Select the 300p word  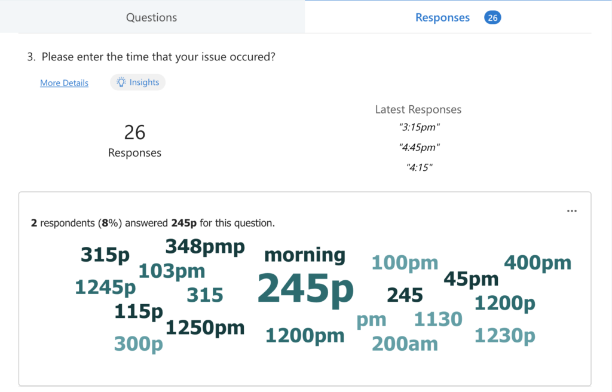click(138, 344)
